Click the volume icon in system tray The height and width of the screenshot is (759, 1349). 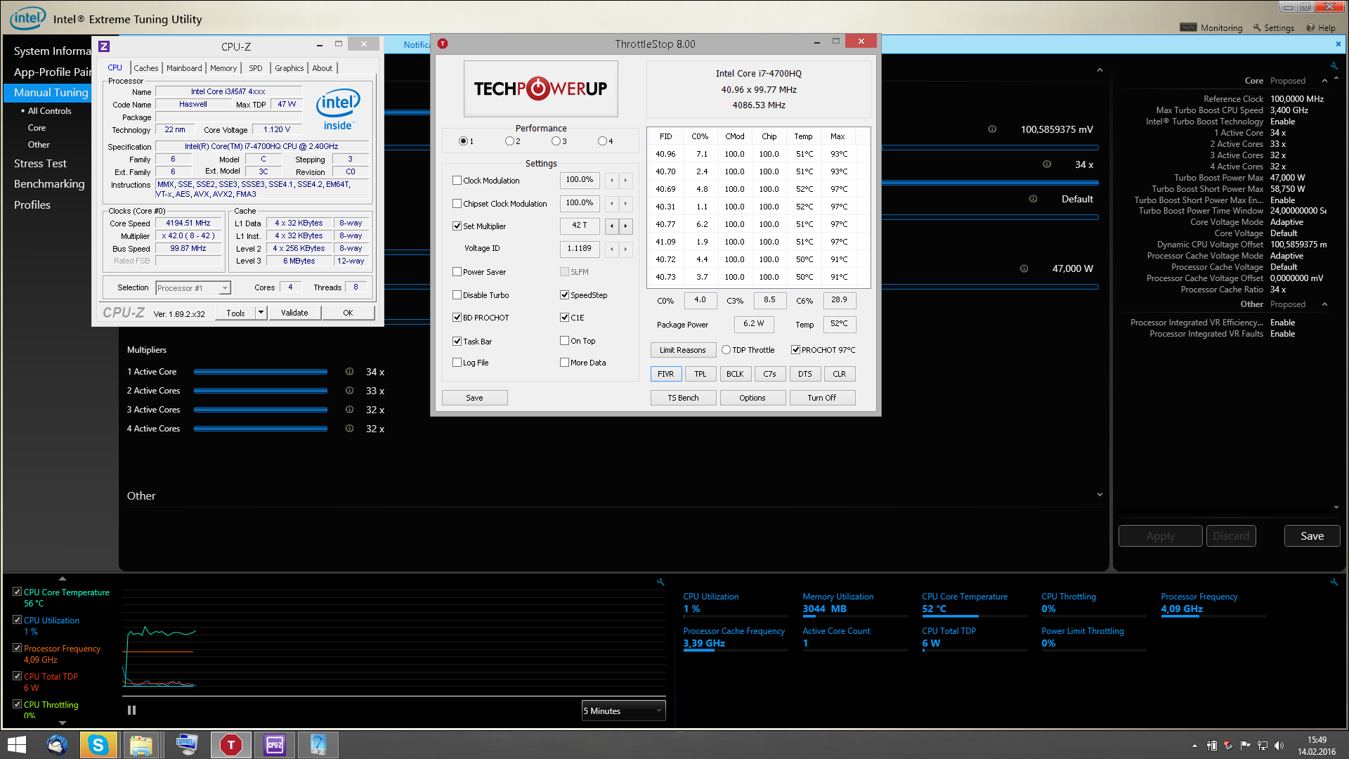pyautogui.click(x=1279, y=746)
